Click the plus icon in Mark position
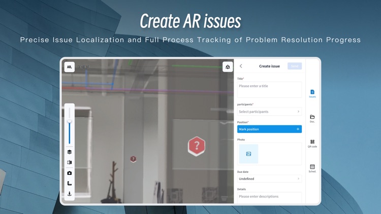 click(298, 129)
